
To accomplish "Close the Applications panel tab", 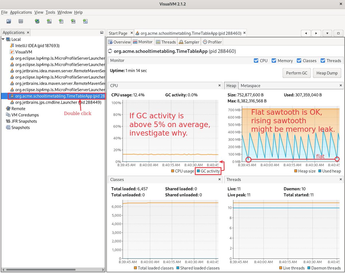I will pyautogui.click(x=28, y=33).
